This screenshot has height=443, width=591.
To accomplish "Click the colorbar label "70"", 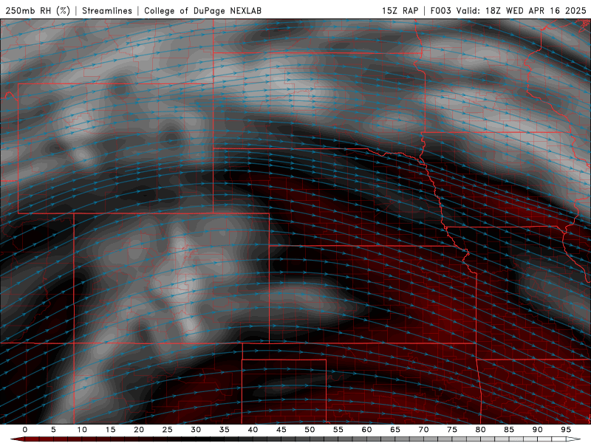I will point(423,430).
